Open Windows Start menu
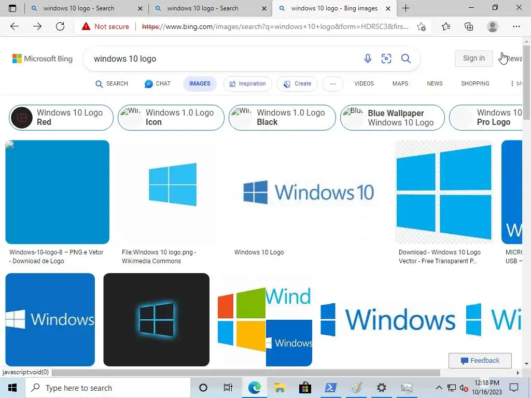 (x=12, y=388)
